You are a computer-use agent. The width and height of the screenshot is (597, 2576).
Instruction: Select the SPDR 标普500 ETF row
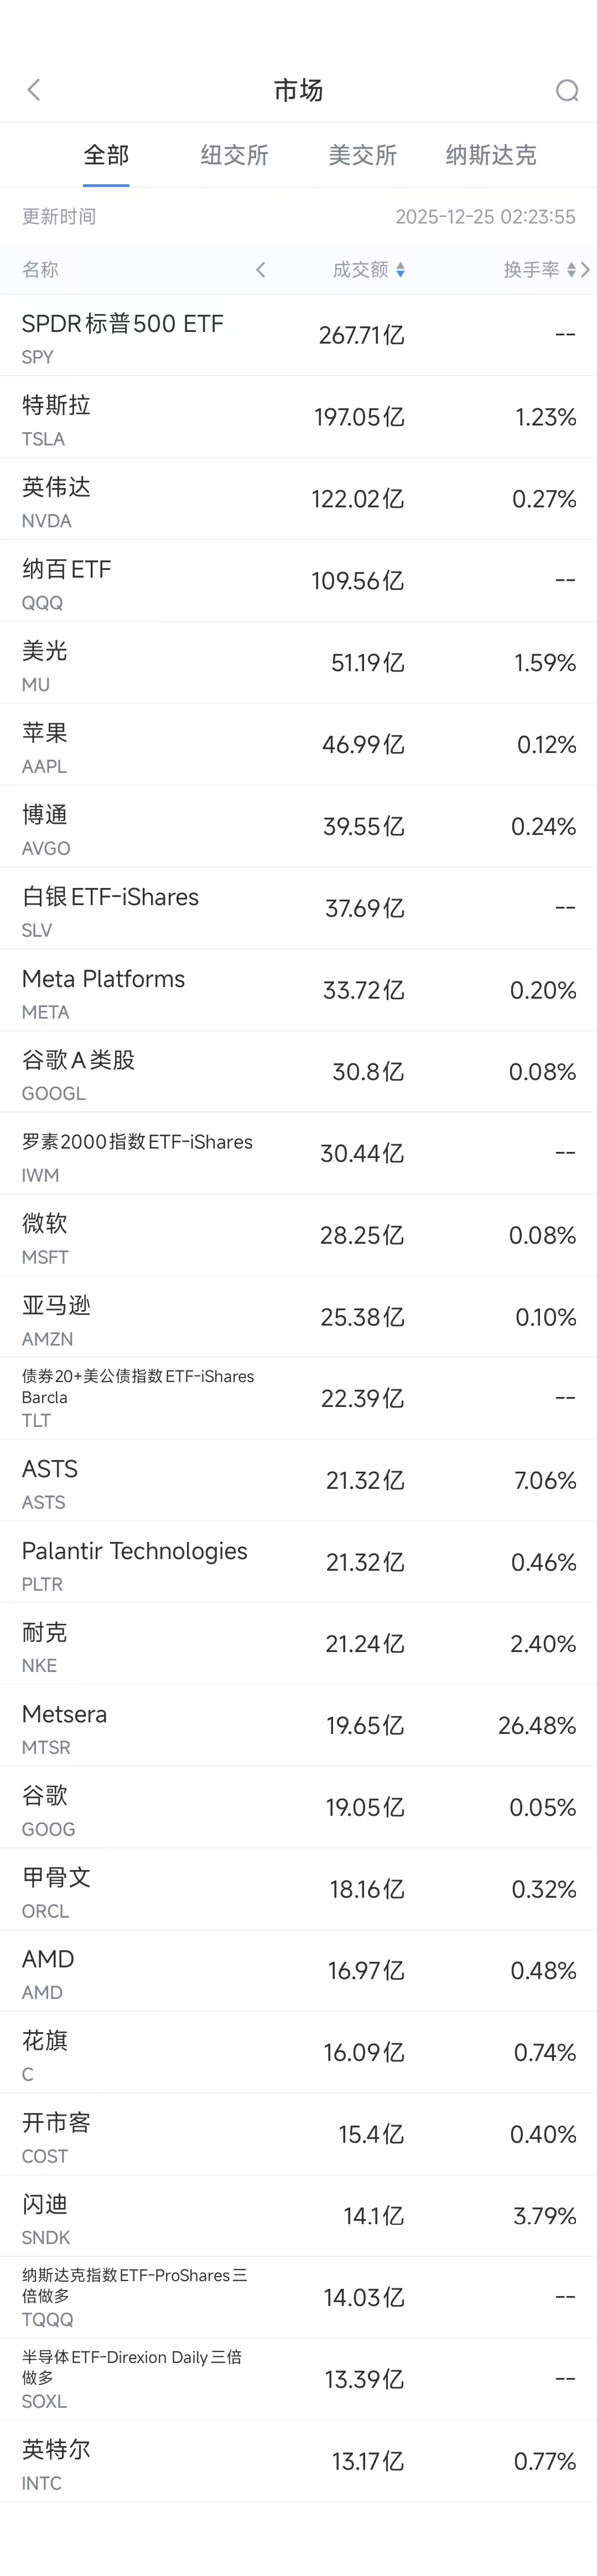pos(298,335)
